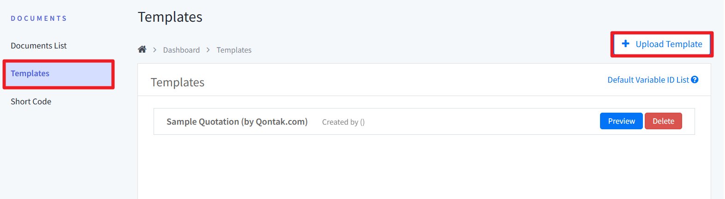Preview the Sample Quotation template
The height and width of the screenshot is (199, 725).
(621, 121)
